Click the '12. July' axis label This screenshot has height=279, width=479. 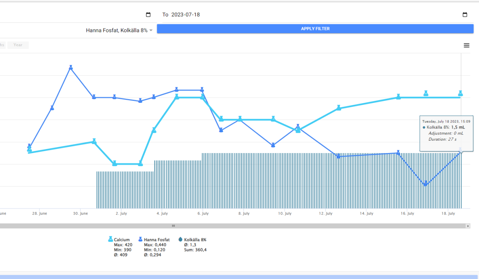tap(326, 214)
